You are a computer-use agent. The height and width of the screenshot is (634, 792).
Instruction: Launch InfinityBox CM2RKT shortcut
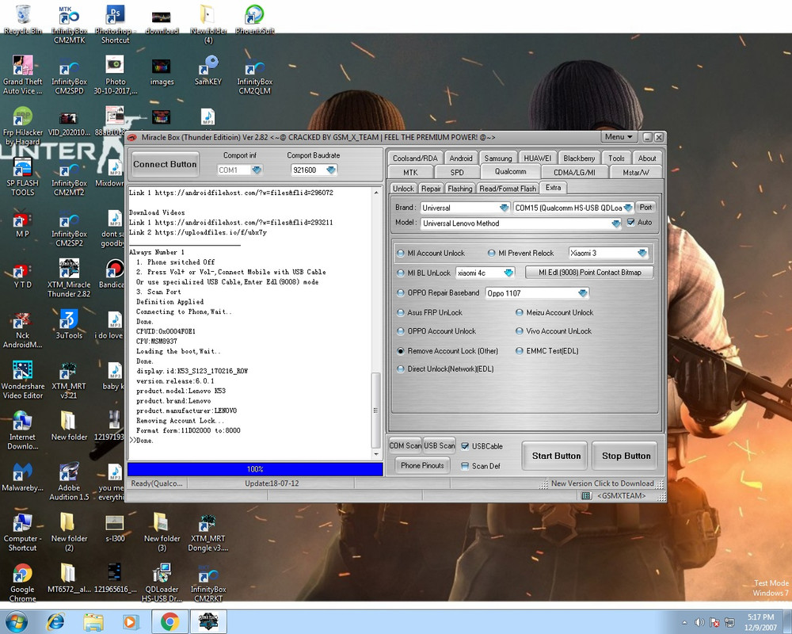(x=208, y=583)
